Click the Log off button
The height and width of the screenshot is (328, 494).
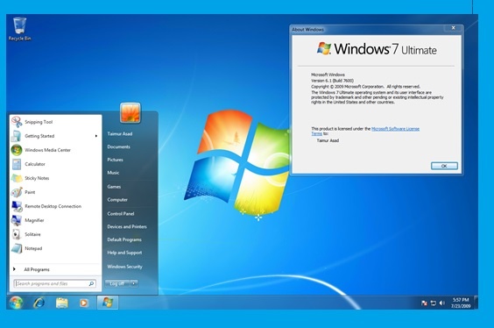click(117, 283)
